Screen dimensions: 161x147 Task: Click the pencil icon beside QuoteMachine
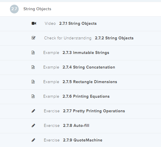point(33,140)
